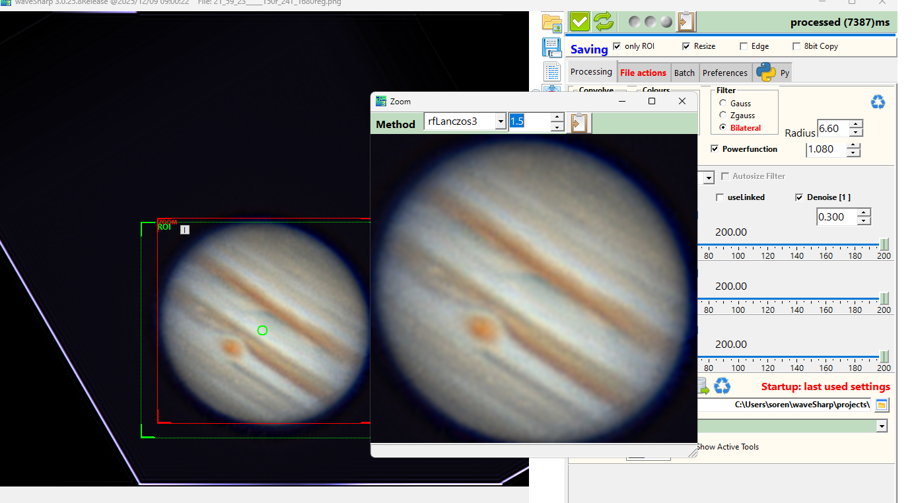The image size is (912, 503).
Task: Click the Python logo icon
Action: click(765, 72)
